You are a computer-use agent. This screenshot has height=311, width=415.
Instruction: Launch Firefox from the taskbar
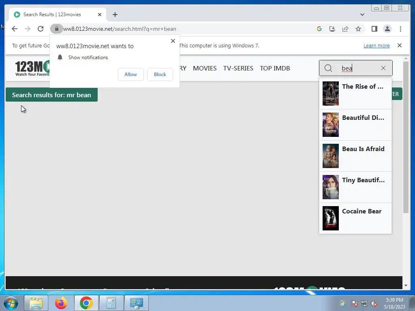[61, 303]
